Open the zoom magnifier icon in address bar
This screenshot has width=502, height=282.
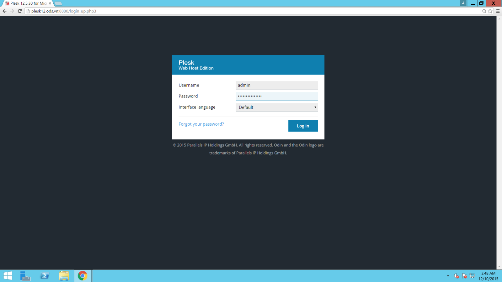(x=484, y=11)
